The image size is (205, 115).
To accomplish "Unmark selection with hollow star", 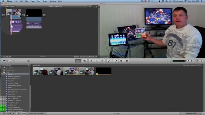I will 97,61.
